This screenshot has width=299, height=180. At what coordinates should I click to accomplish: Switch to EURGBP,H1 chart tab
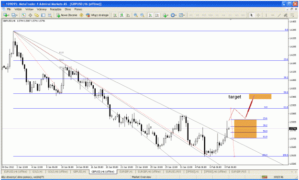click(126, 172)
